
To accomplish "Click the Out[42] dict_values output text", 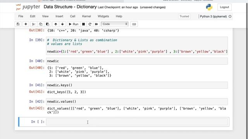I will click(136, 110).
